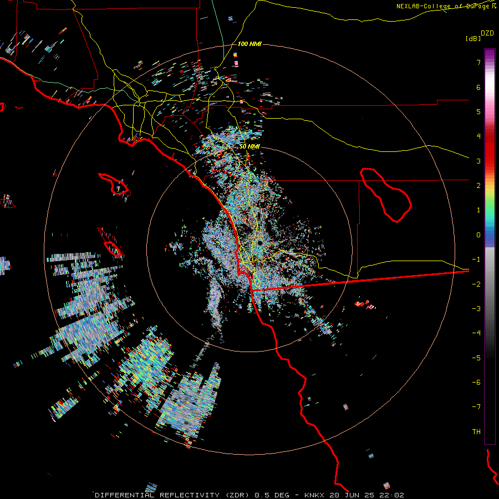Click the TH threshold label on colorbar
This screenshot has width=499, height=499.
point(476,432)
